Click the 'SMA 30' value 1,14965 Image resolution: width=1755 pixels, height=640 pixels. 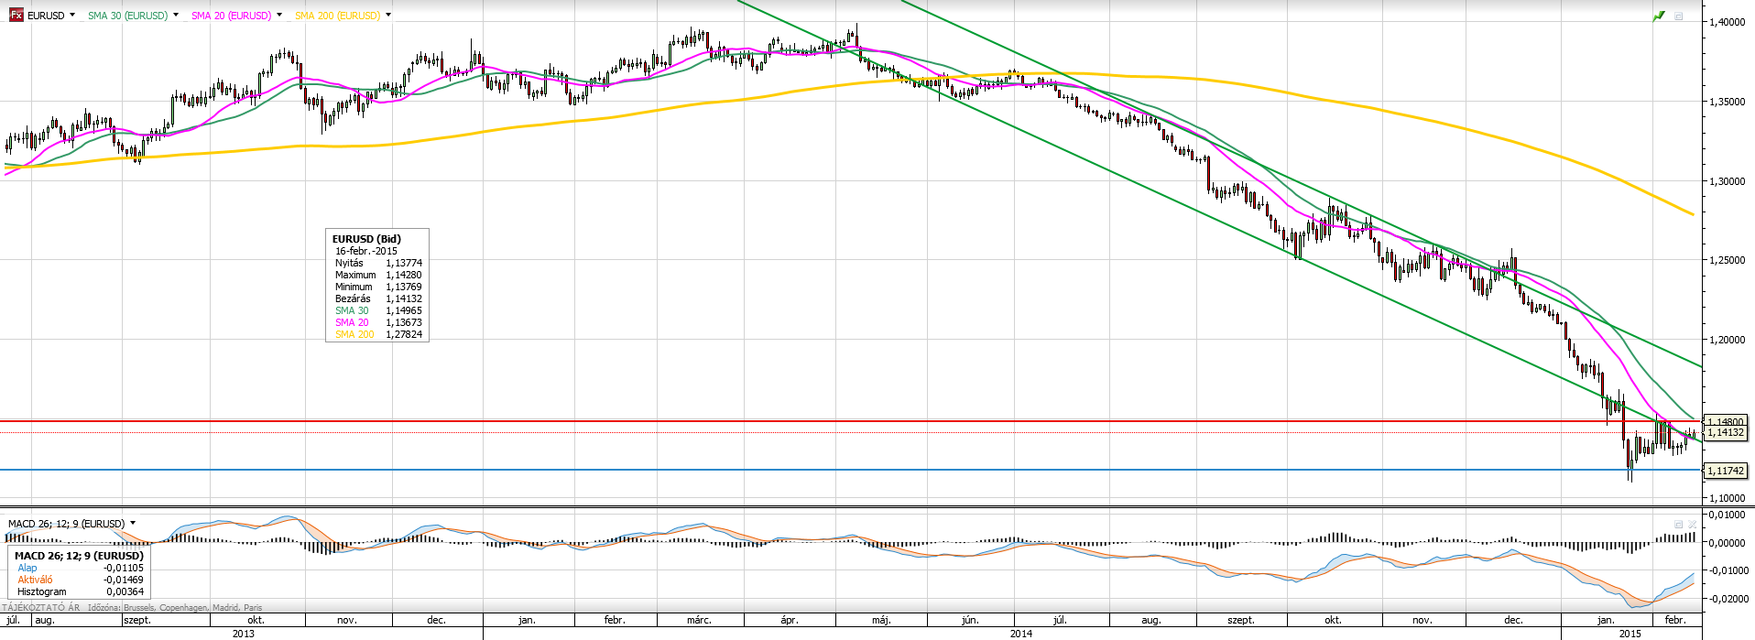point(404,310)
